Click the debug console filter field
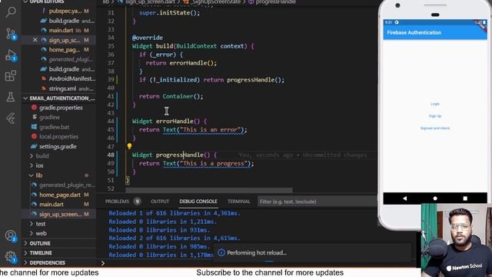The image size is (492, 277). click(317, 202)
